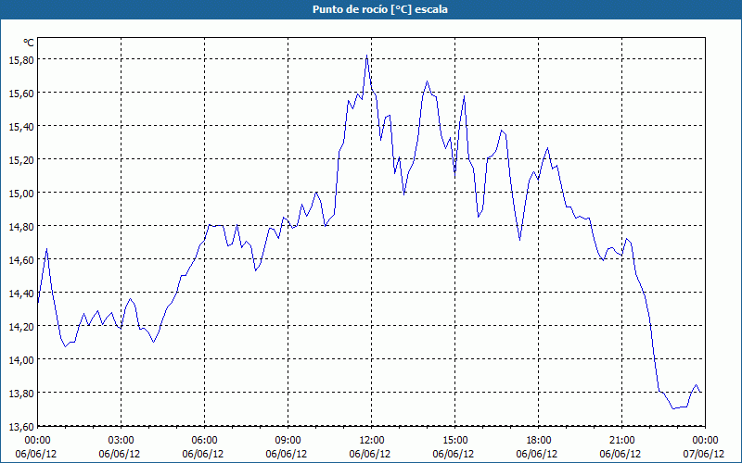This screenshot has width=742, height=463.
Task: Click the 06/06/12 date under 12:00
Action: pyautogui.click(x=369, y=454)
